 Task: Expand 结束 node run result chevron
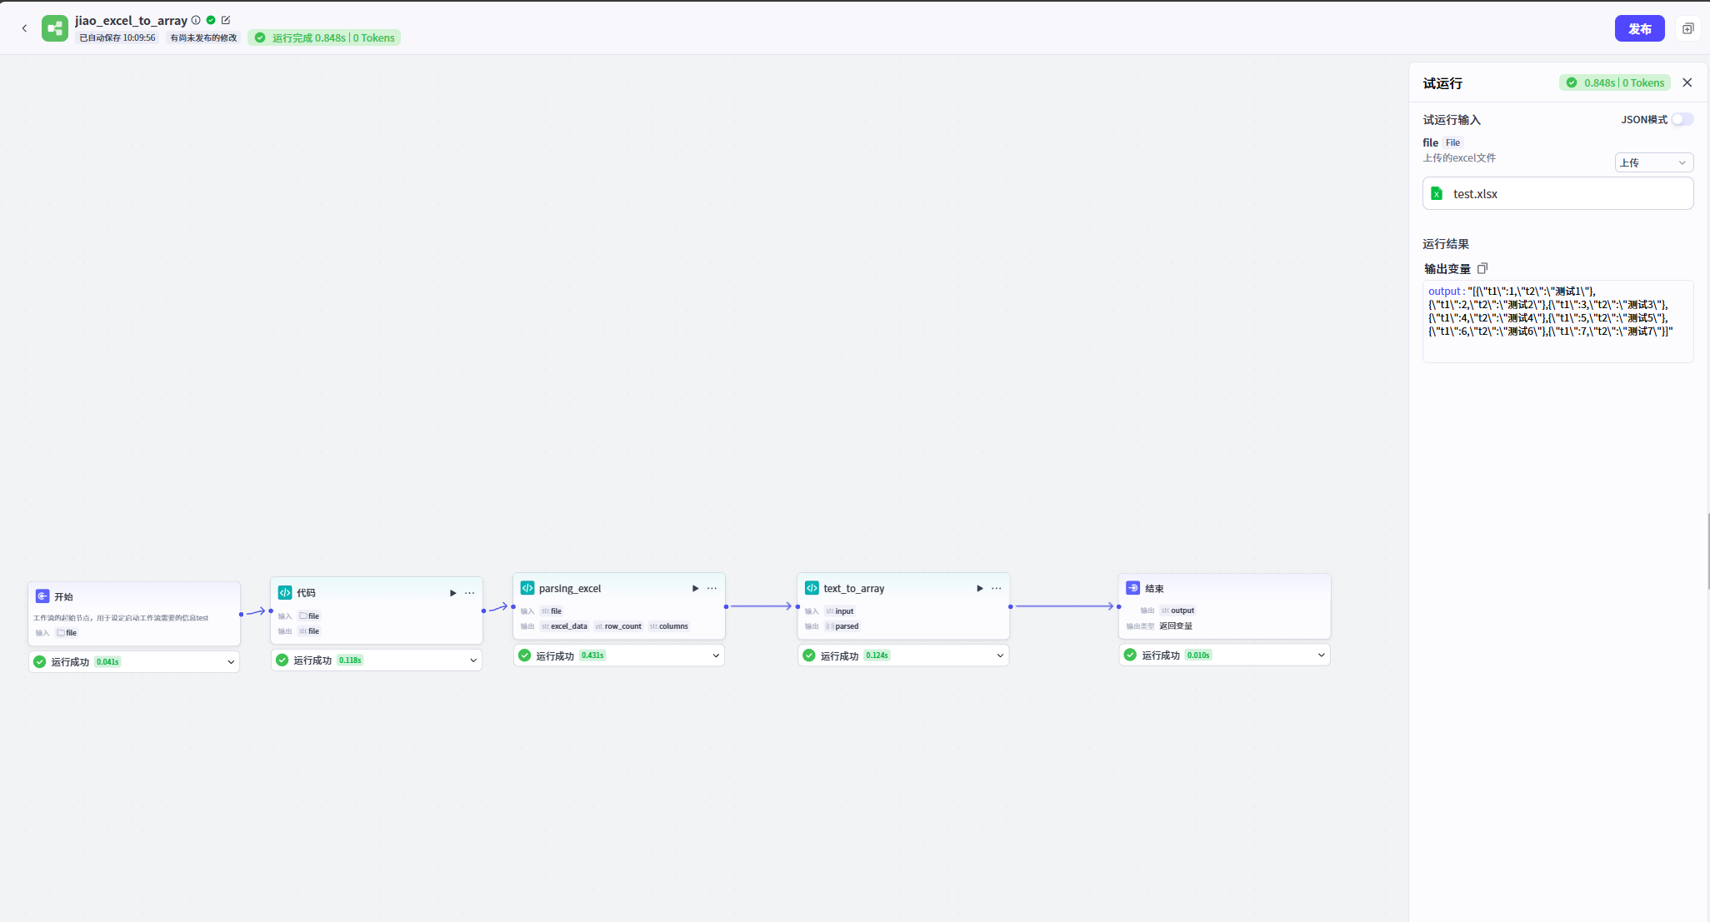click(x=1321, y=655)
